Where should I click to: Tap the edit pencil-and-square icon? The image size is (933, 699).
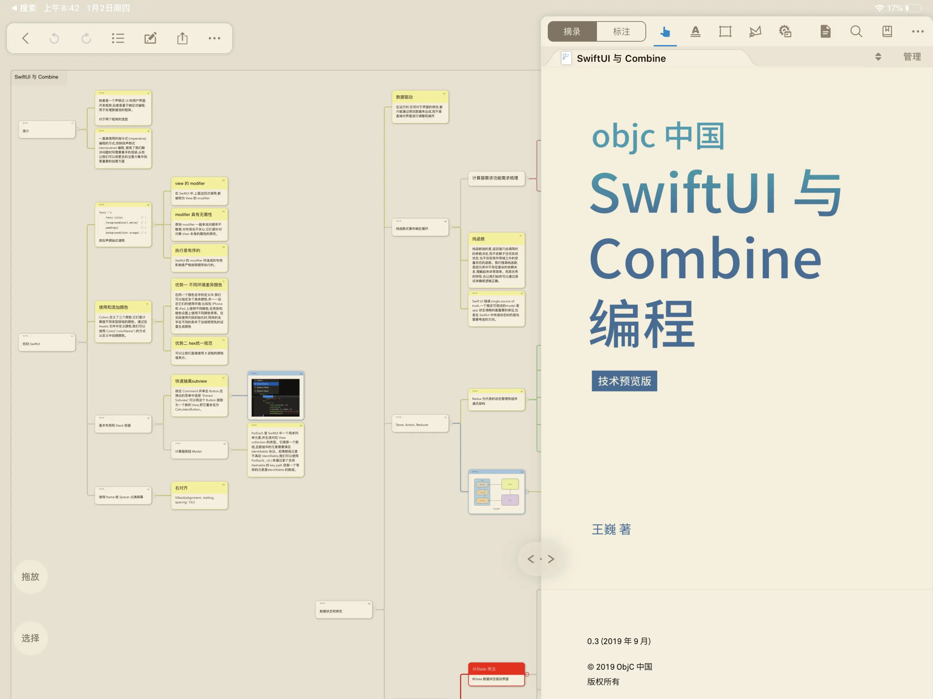(150, 38)
